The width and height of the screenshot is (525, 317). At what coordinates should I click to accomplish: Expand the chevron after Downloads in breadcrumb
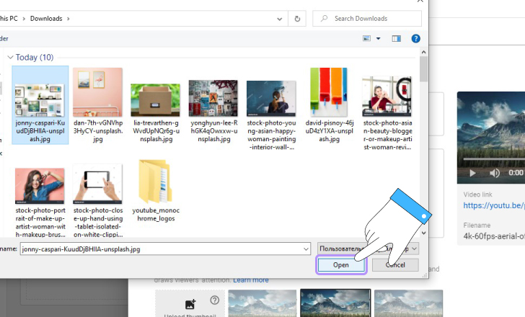coord(69,19)
